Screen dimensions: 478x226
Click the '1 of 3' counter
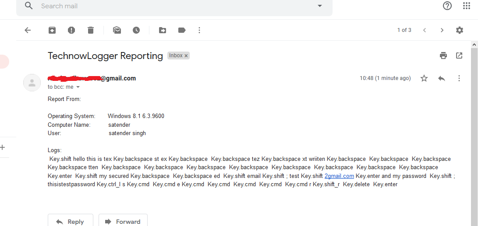pos(404,30)
